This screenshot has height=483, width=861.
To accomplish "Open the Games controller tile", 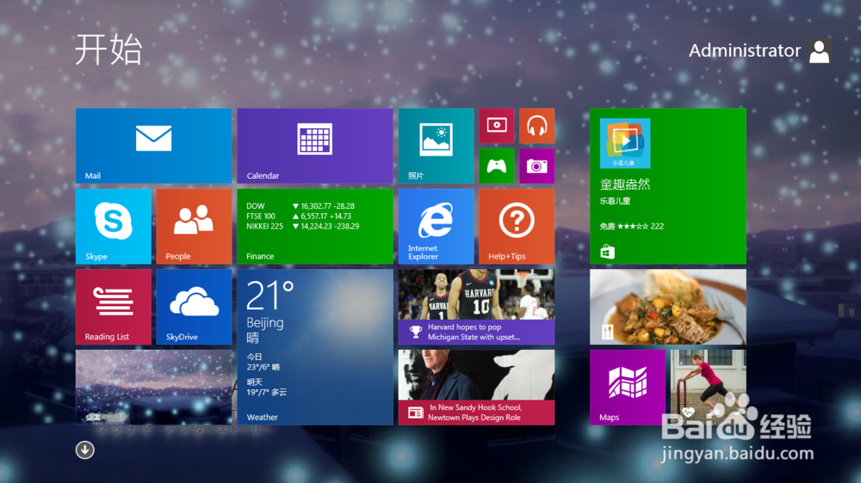I will [497, 166].
